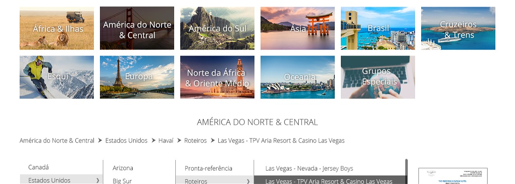This screenshot has width=515, height=184.
Task: Choose Arizona in the region list
Action: (123, 168)
